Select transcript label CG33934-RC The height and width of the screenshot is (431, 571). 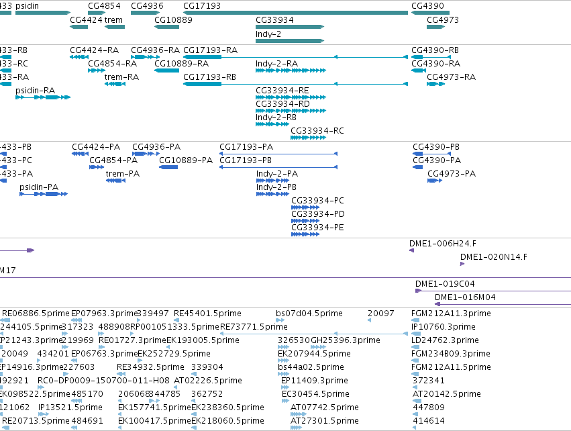[x=317, y=131]
